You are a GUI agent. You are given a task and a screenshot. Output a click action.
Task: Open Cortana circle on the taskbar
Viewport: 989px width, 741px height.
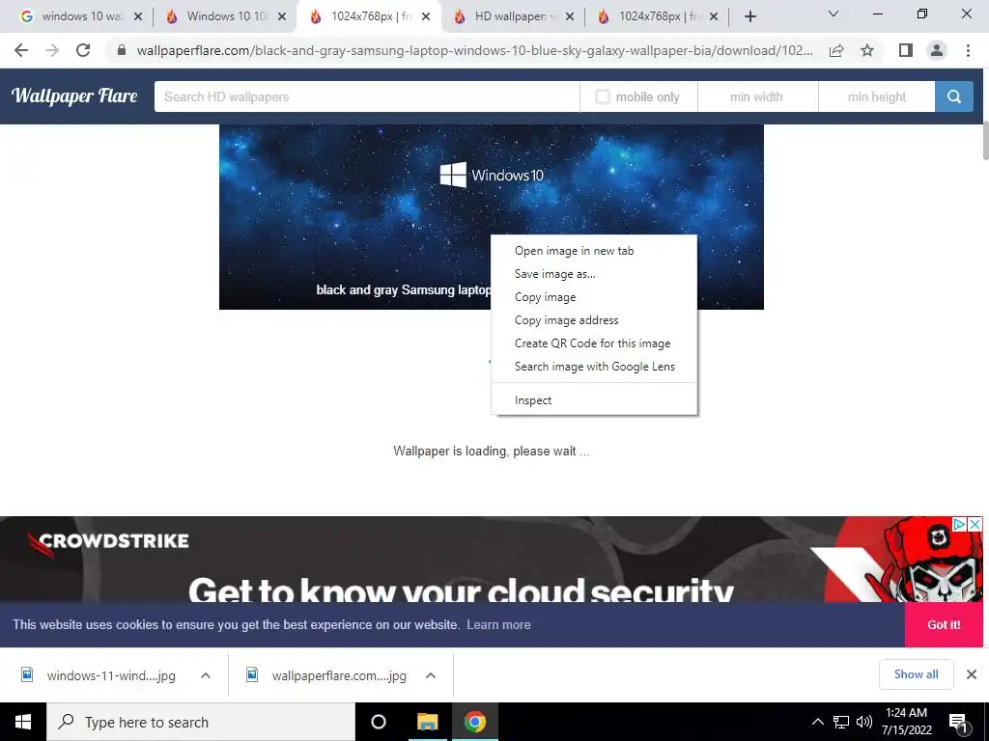click(379, 722)
